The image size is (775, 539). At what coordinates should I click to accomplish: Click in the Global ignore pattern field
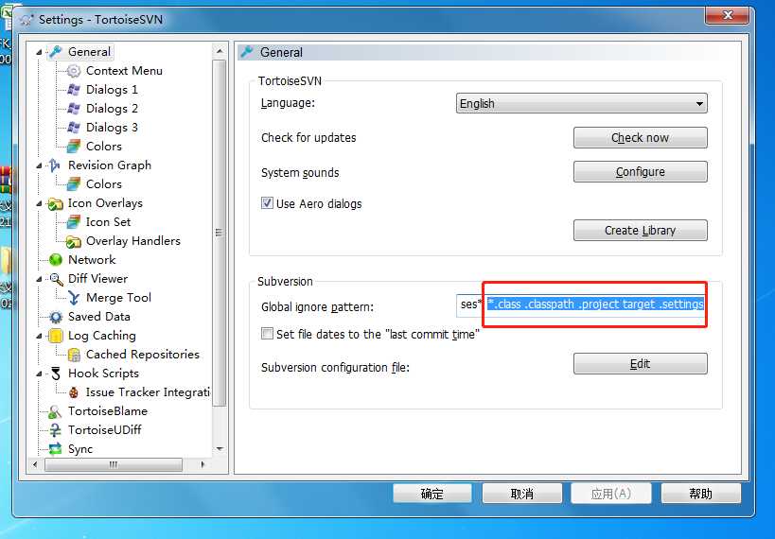tap(581, 304)
